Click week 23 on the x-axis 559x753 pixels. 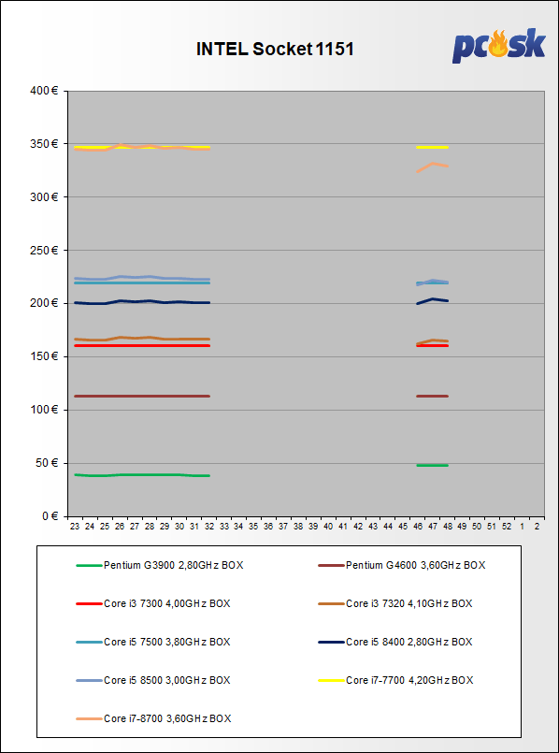point(75,527)
